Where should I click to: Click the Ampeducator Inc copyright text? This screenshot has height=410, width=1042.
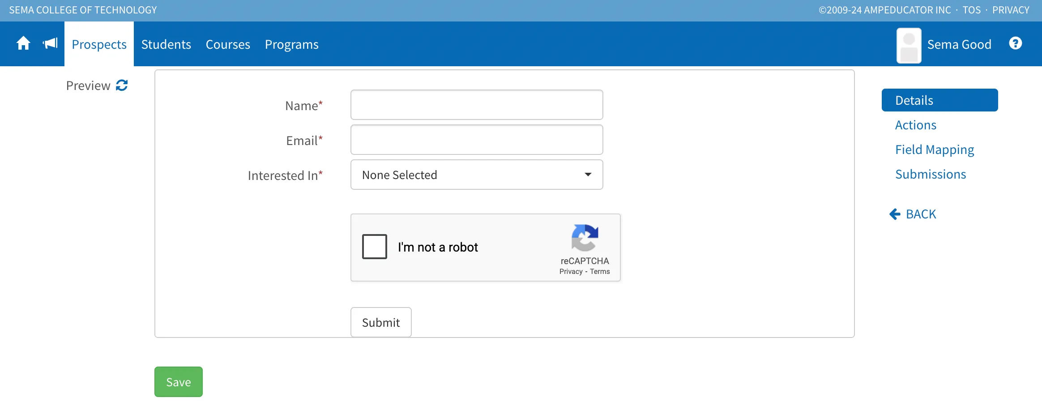tap(885, 10)
